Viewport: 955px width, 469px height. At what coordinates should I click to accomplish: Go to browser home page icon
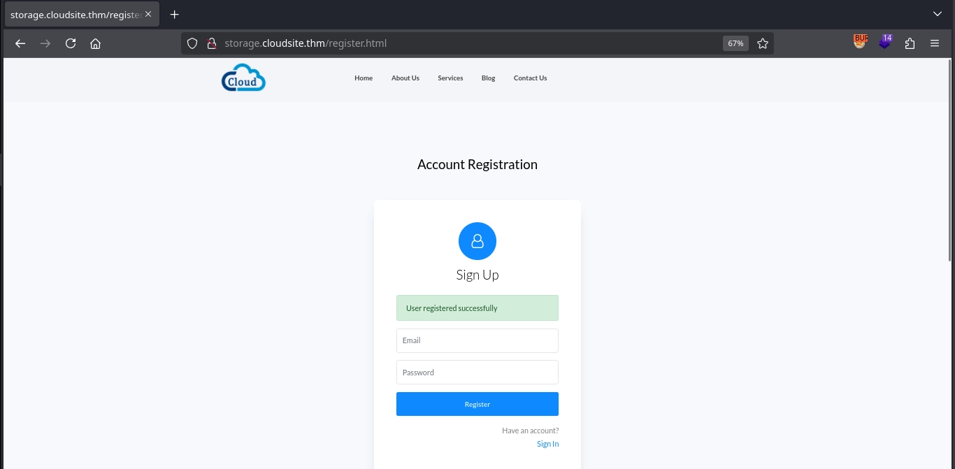[96, 43]
